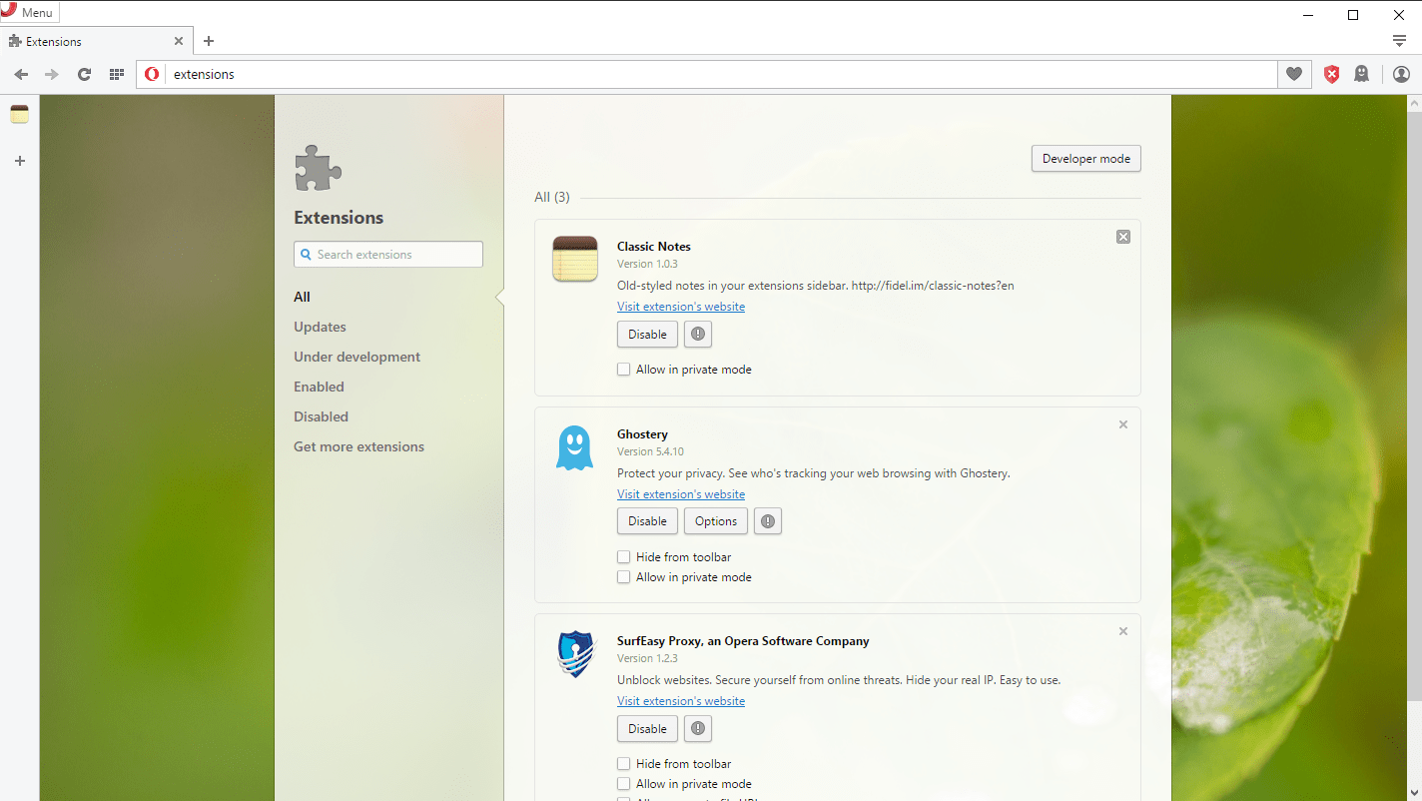Click the page scrollbar up arrow

pos(1414,103)
